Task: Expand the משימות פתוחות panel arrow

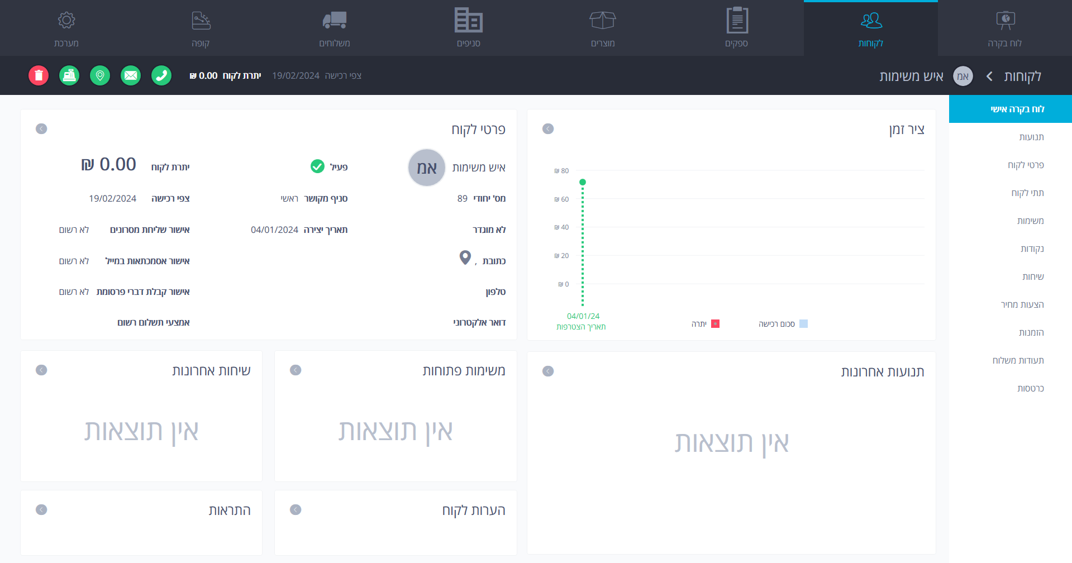Action: (x=296, y=370)
